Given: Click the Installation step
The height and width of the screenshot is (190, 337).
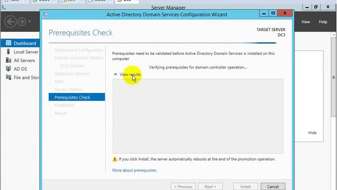Looking at the screenshot, I should (64, 105).
